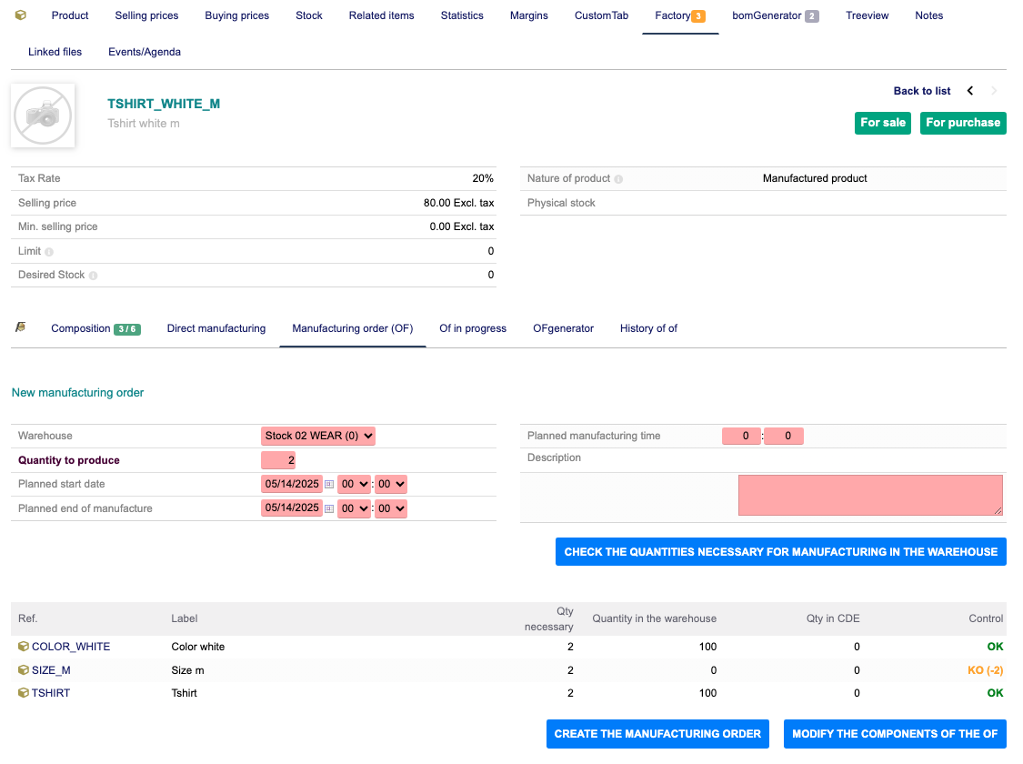Open calendar picker for Planned end of manufacture
Image resolution: width=1023 pixels, height=764 pixels.
pos(329,508)
